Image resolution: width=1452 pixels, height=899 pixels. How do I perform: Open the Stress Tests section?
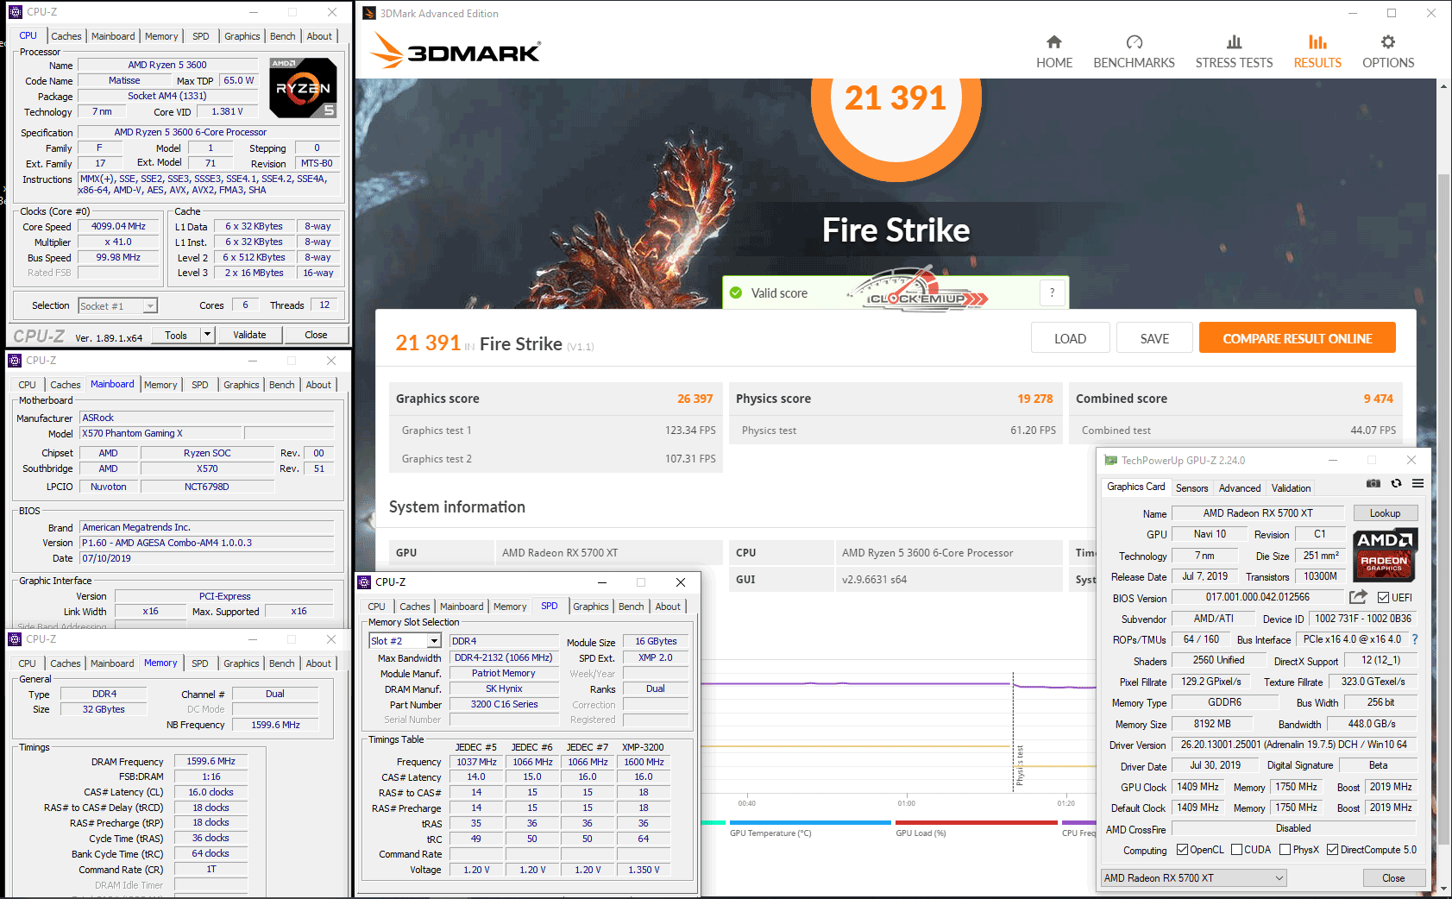(x=1234, y=52)
